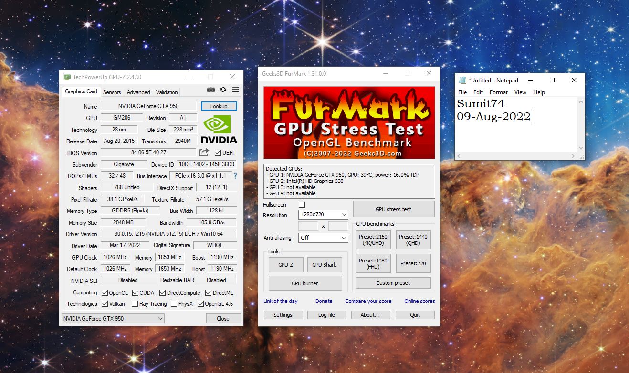
Task: Toggle the FurMark Fullscreen checkbox
Action: click(x=302, y=205)
